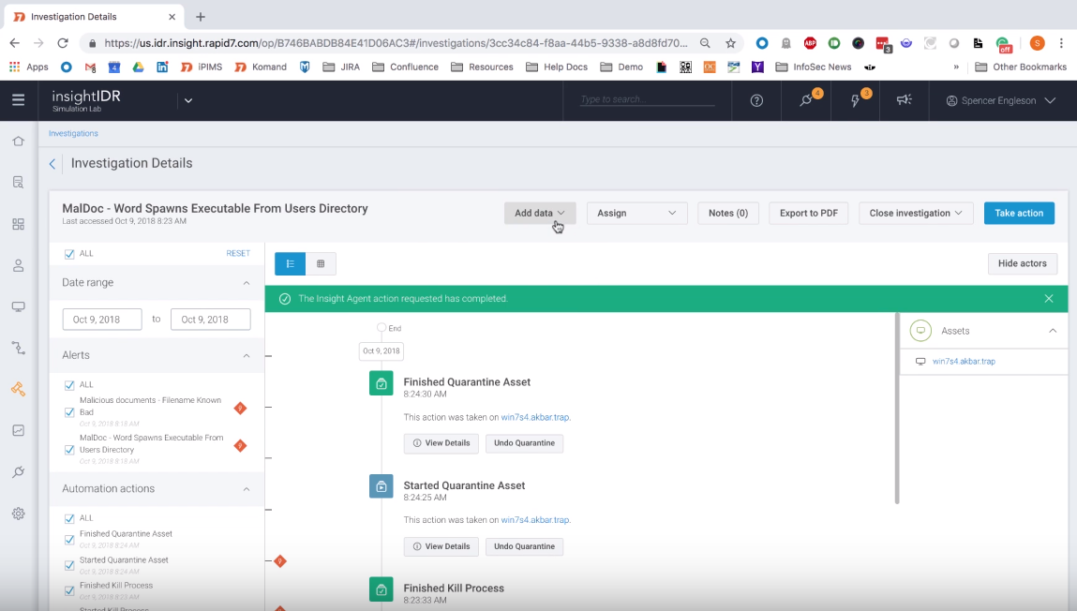Open Spencer Engleson user menu

click(x=1001, y=100)
